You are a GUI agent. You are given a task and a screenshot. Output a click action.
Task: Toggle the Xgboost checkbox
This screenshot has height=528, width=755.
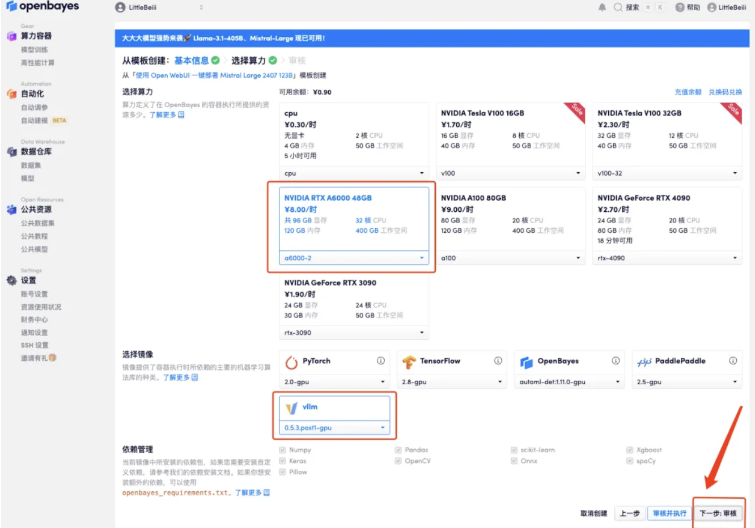pyautogui.click(x=630, y=450)
